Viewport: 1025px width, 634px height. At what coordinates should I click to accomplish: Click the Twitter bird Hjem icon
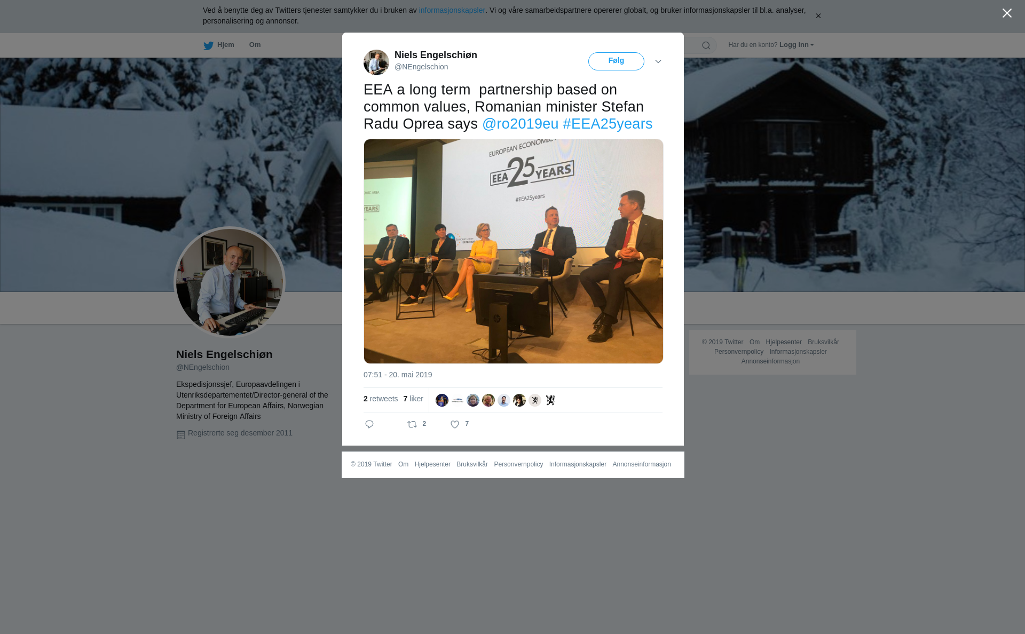pyautogui.click(x=208, y=45)
